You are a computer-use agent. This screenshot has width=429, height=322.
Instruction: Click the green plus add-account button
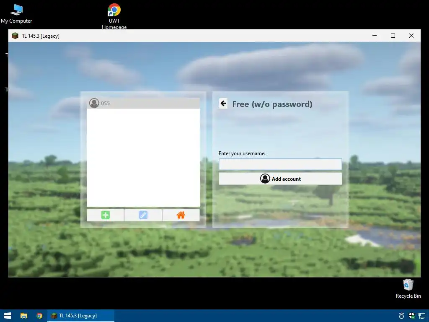(x=105, y=215)
